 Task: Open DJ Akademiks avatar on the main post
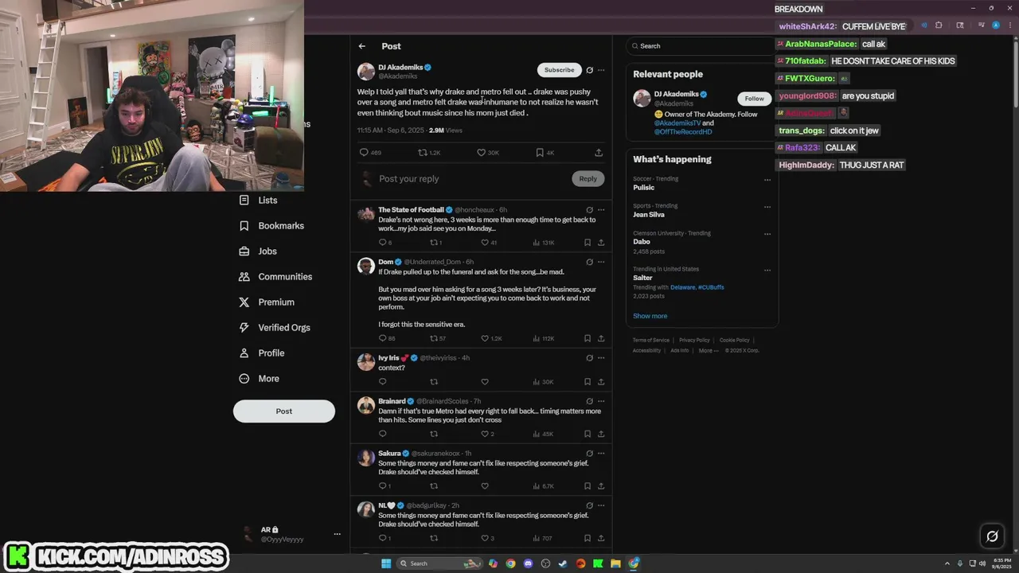point(366,71)
